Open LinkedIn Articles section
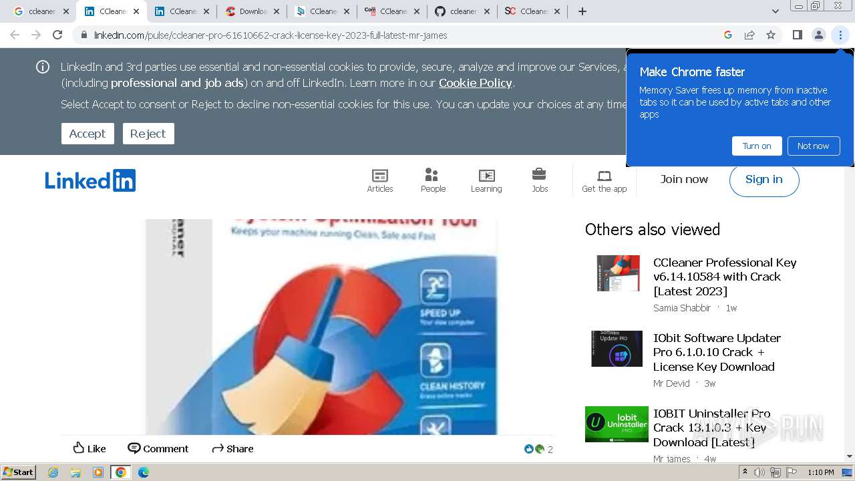The image size is (855, 481). click(x=380, y=180)
